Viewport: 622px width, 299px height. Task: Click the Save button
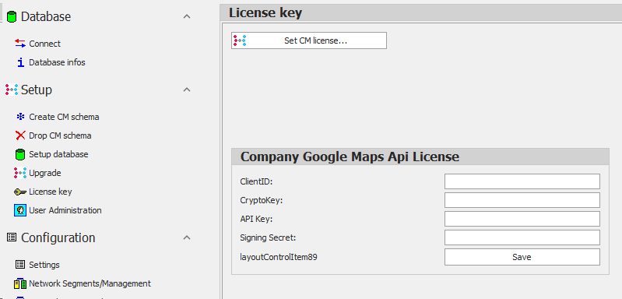(522, 257)
